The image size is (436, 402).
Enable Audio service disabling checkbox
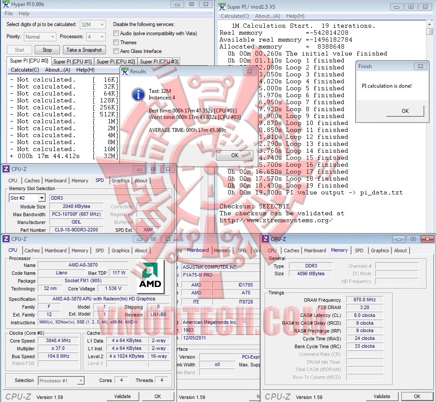(x=116, y=33)
